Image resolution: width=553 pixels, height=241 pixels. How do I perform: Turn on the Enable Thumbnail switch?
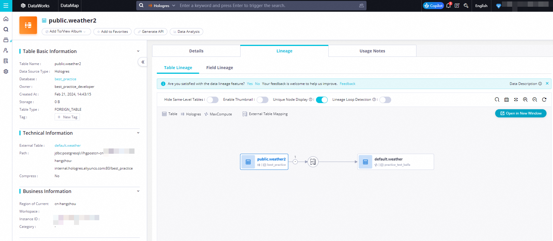pyautogui.click(x=263, y=100)
